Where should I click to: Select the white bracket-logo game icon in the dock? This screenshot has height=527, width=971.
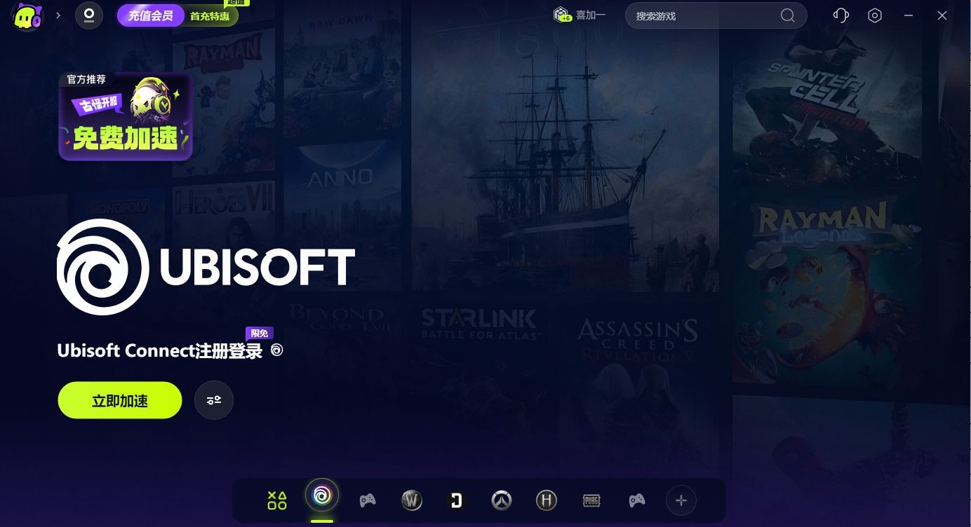pos(457,500)
